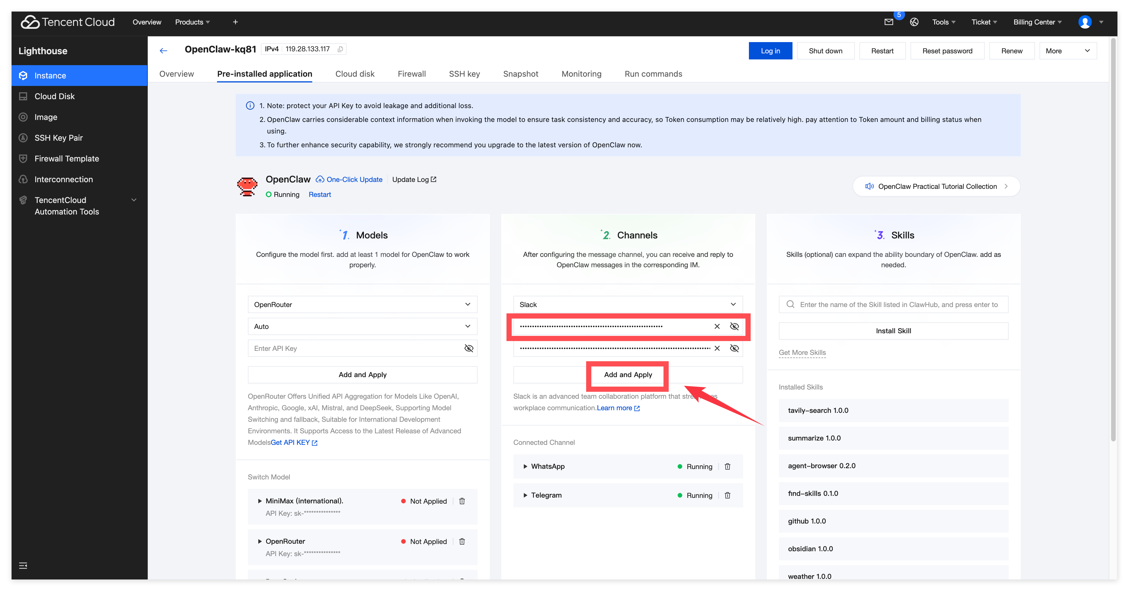Collapse the sidebar using bottom-left icon
Image resolution: width=1129 pixels, height=591 pixels.
click(x=23, y=566)
